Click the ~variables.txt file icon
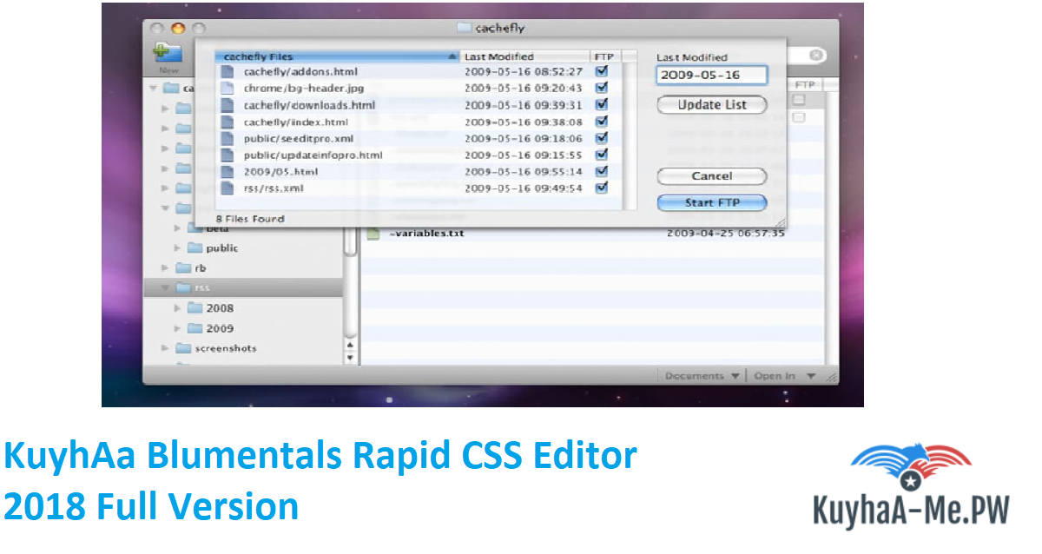Viewport: 1042px width, 554px height. pos(373,234)
